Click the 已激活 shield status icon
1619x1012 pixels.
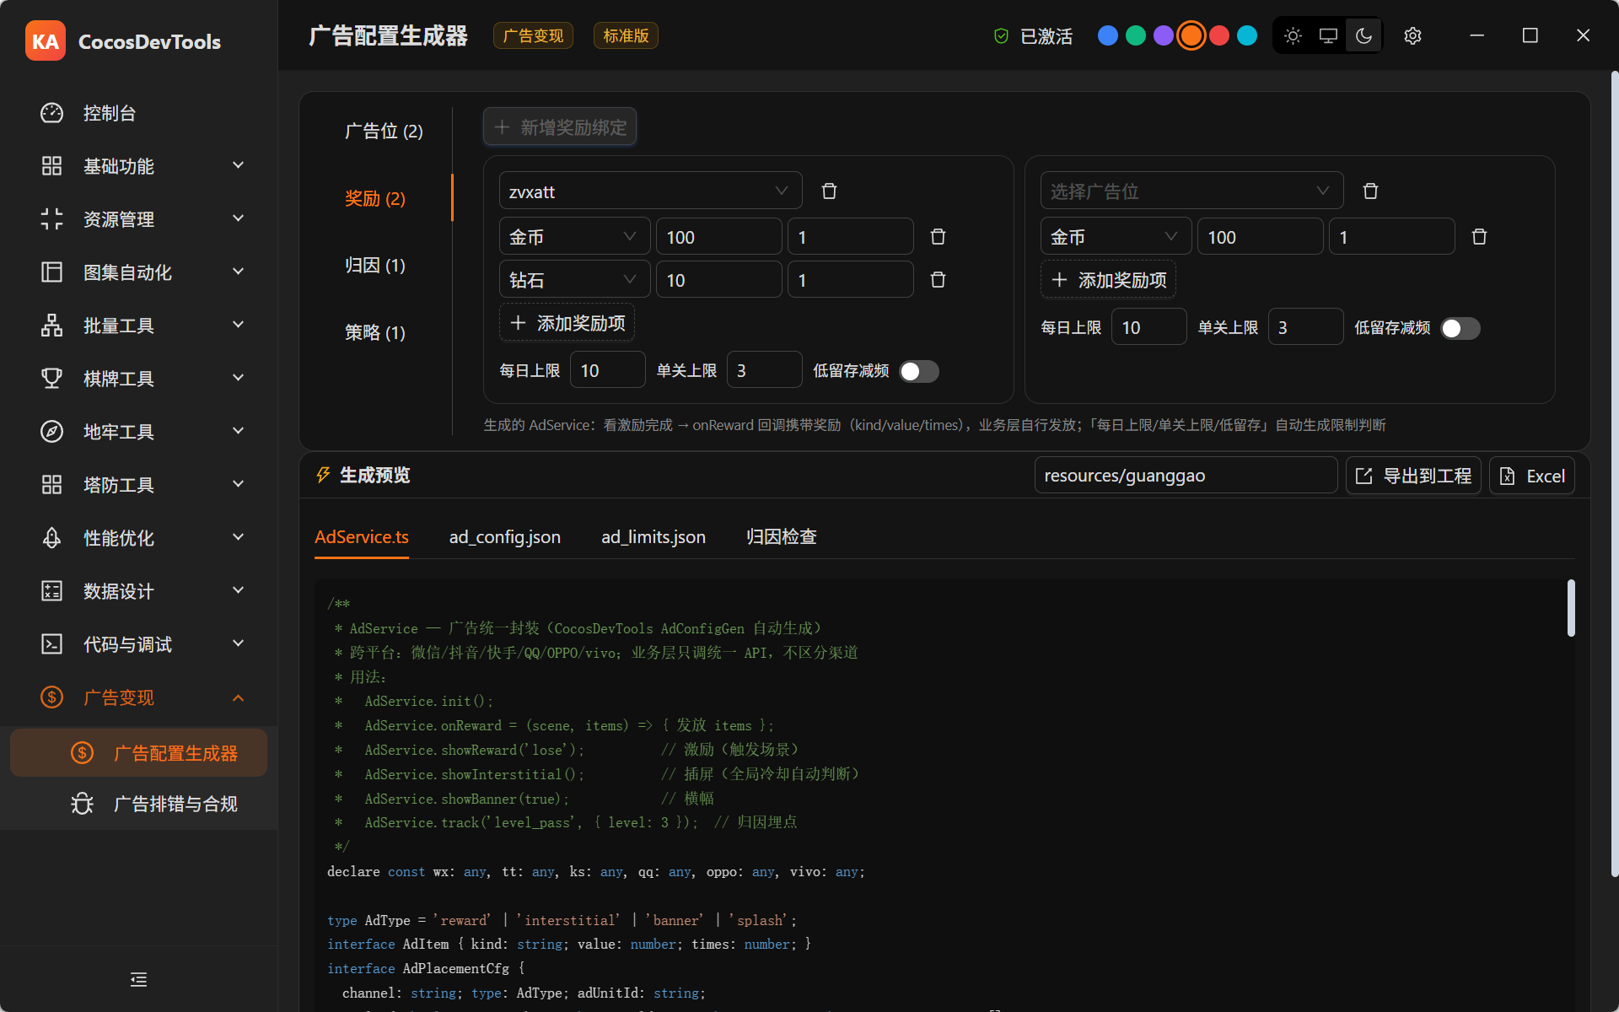(1001, 36)
